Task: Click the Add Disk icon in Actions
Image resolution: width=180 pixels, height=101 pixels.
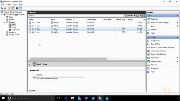Action: coord(148,19)
